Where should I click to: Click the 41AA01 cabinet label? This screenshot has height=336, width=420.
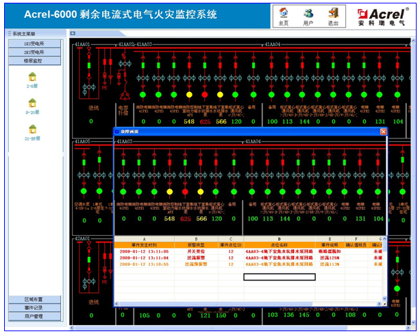coord(82,45)
